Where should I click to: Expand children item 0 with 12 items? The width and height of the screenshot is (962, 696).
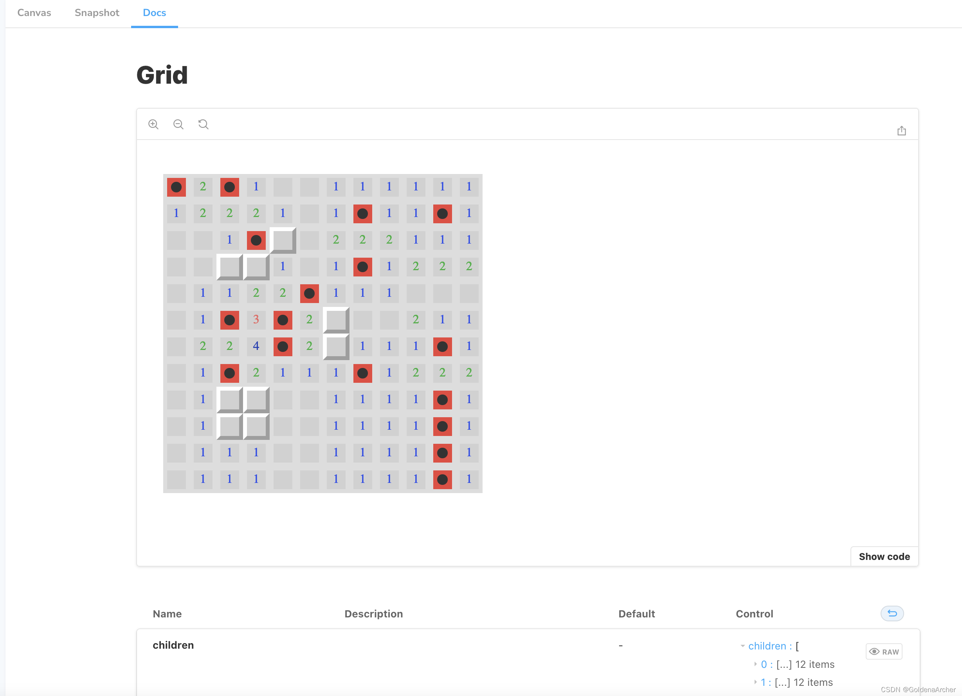coord(755,664)
